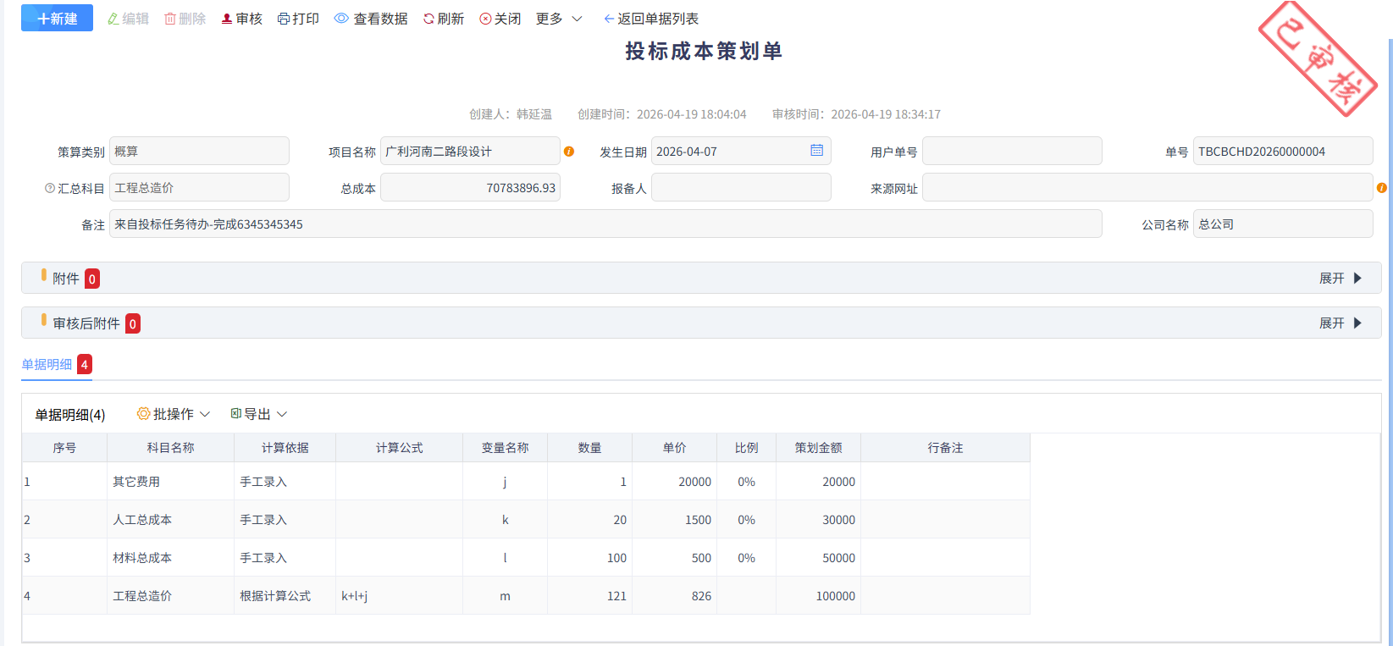Click the 删除 delete toolbar item
Screen dimensions: 1393x646
[x=185, y=19]
